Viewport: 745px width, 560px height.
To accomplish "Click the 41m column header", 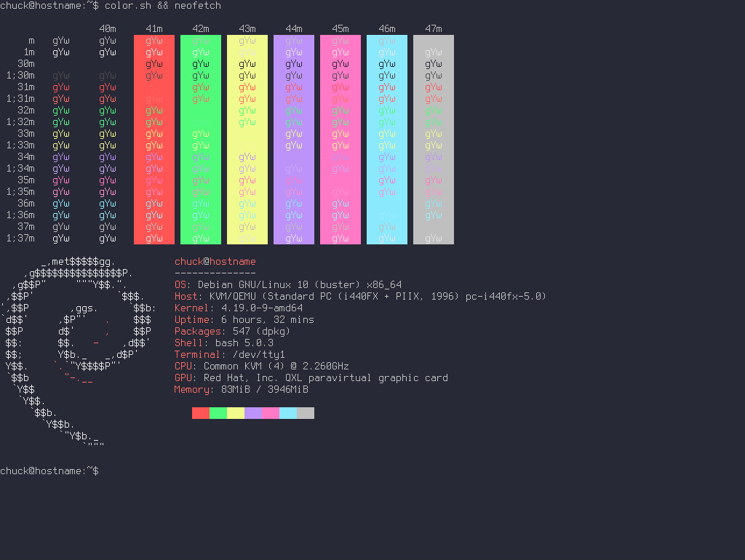I will (x=154, y=29).
